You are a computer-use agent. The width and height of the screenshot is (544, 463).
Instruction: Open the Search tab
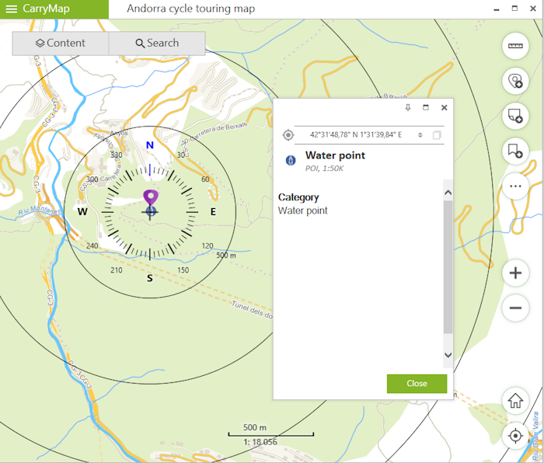[x=157, y=44]
